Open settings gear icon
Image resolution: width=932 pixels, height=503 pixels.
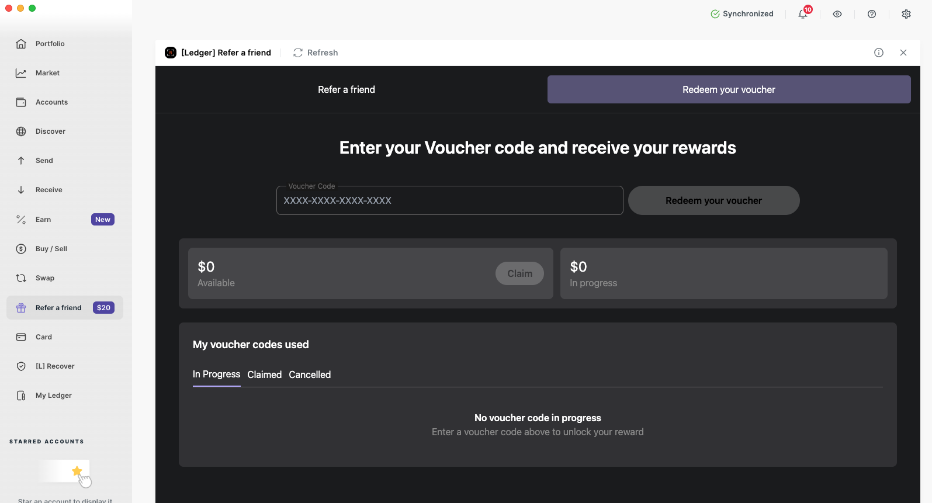pos(906,14)
